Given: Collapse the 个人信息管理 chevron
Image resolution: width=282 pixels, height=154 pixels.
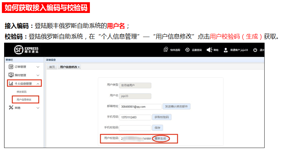Looking at the screenshot, I should (38, 84).
